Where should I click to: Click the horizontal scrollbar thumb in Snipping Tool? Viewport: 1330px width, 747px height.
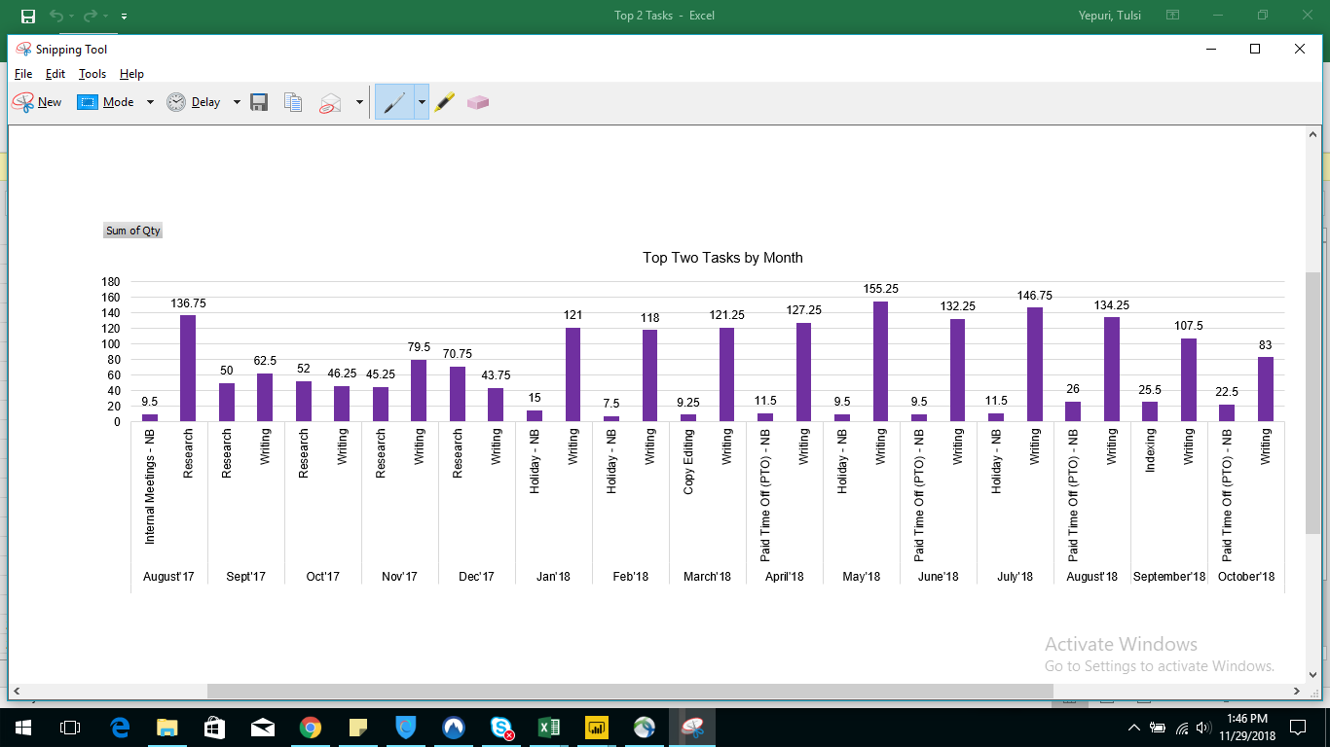coord(630,691)
